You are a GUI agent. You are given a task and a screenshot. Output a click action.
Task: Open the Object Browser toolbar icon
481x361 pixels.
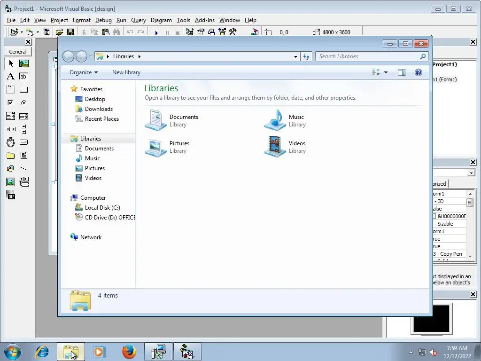222,32
